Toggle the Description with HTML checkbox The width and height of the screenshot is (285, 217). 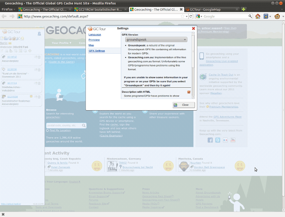click(189, 92)
